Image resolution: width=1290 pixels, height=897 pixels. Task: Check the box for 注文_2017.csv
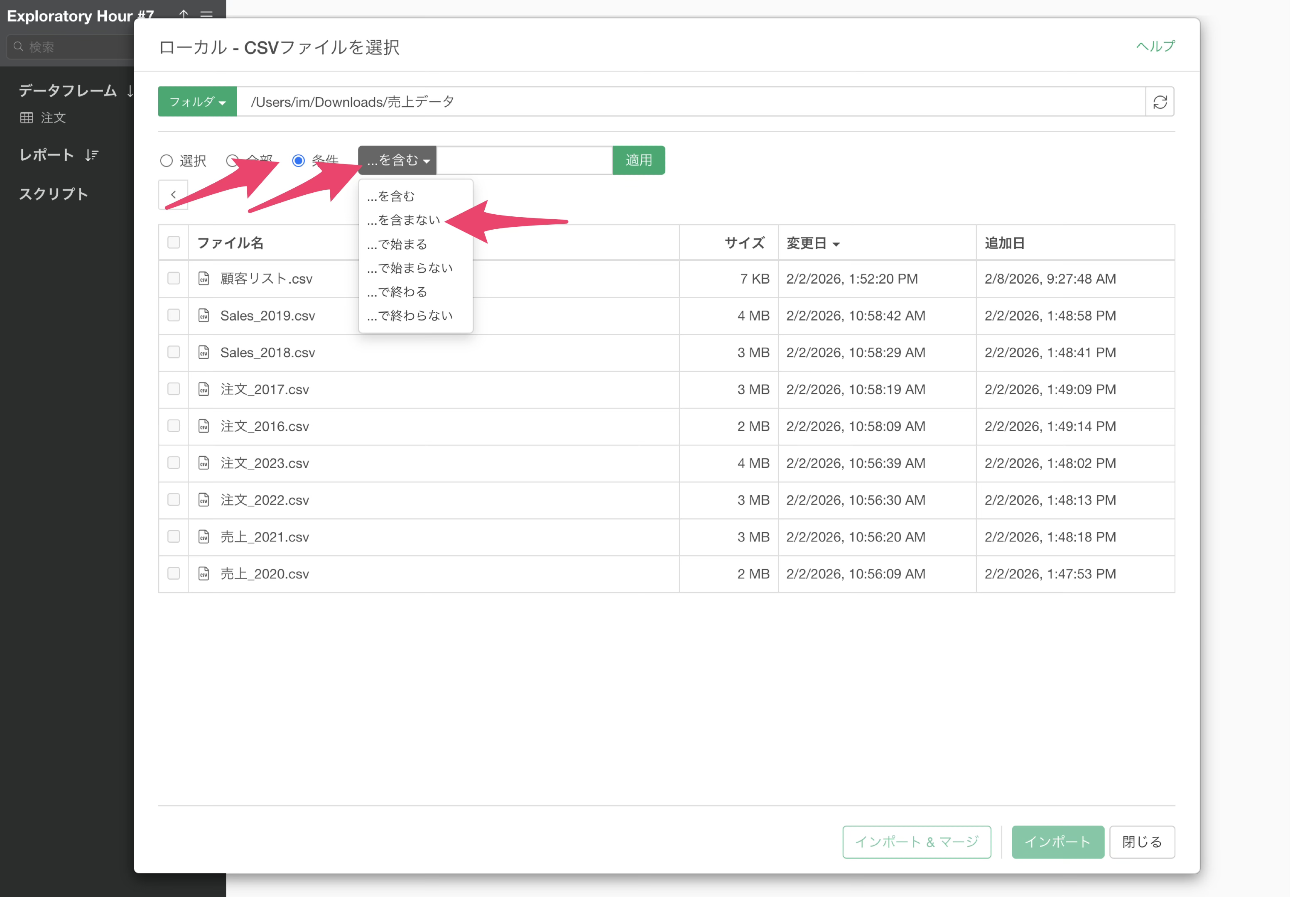point(174,389)
